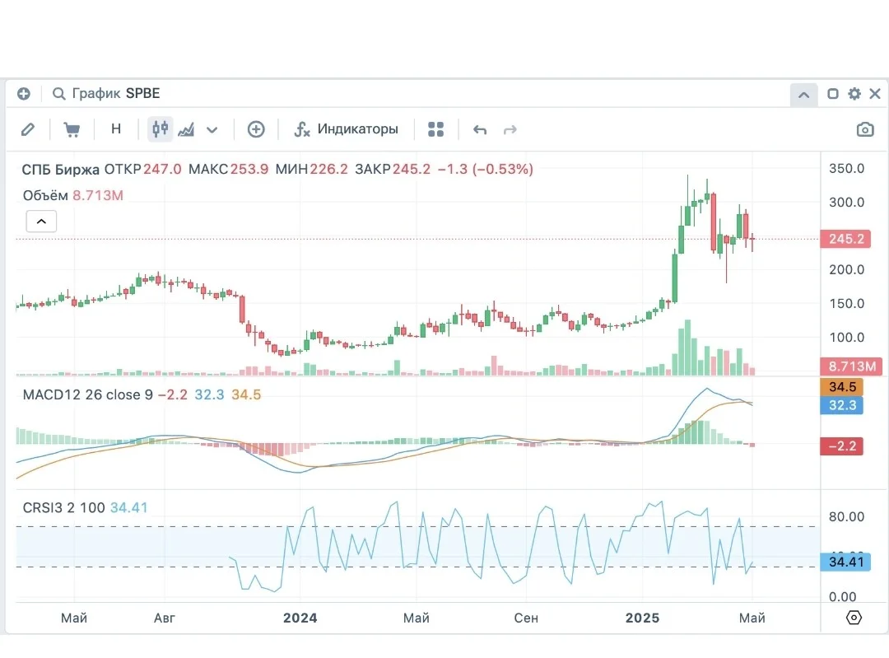Open chart settings gear icon
Image resolution: width=889 pixels, height=658 pixels.
tap(854, 94)
